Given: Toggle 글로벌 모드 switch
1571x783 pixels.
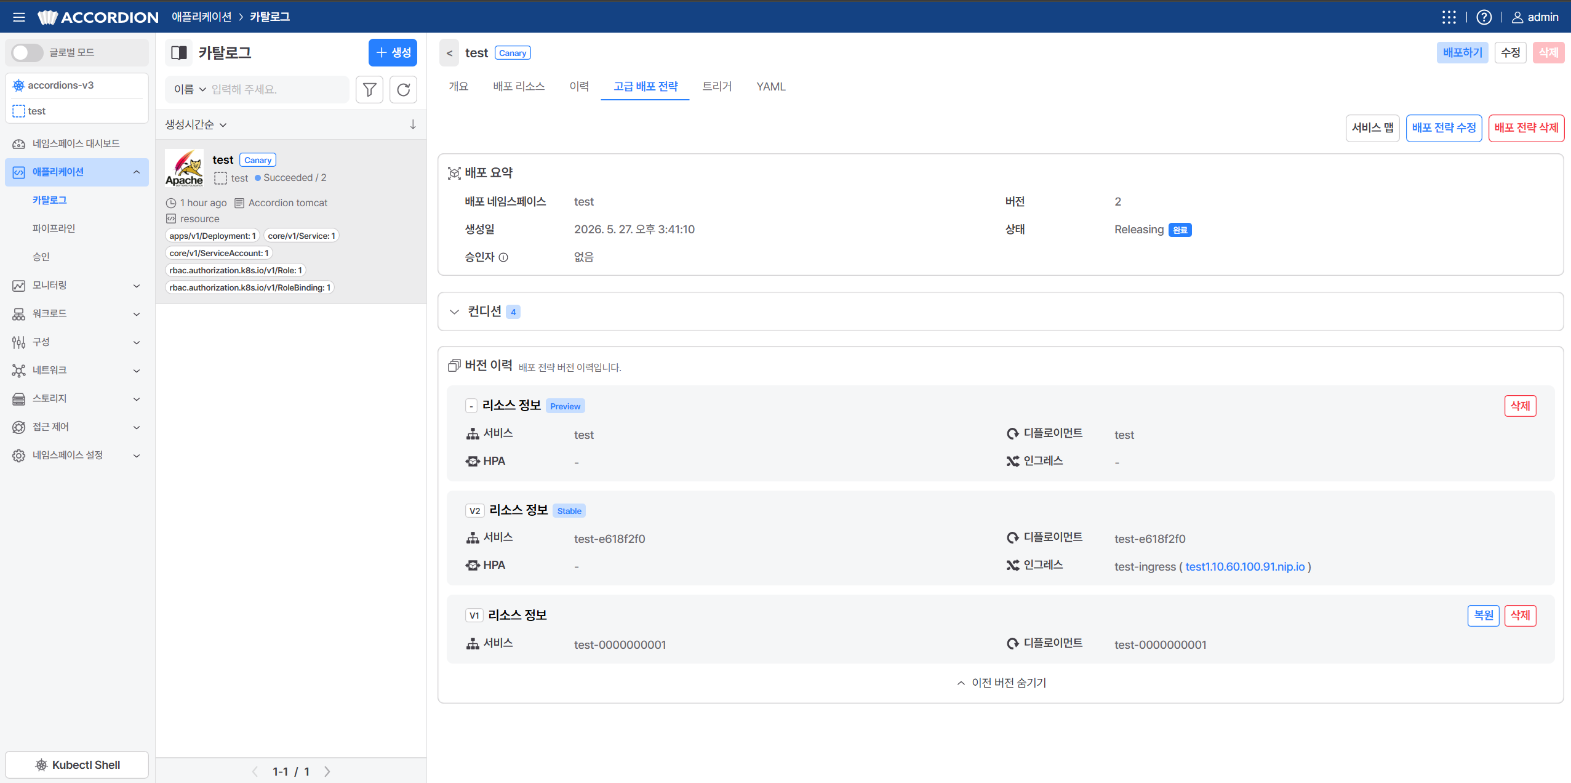Looking at the screenshot, I should point(27,52).
